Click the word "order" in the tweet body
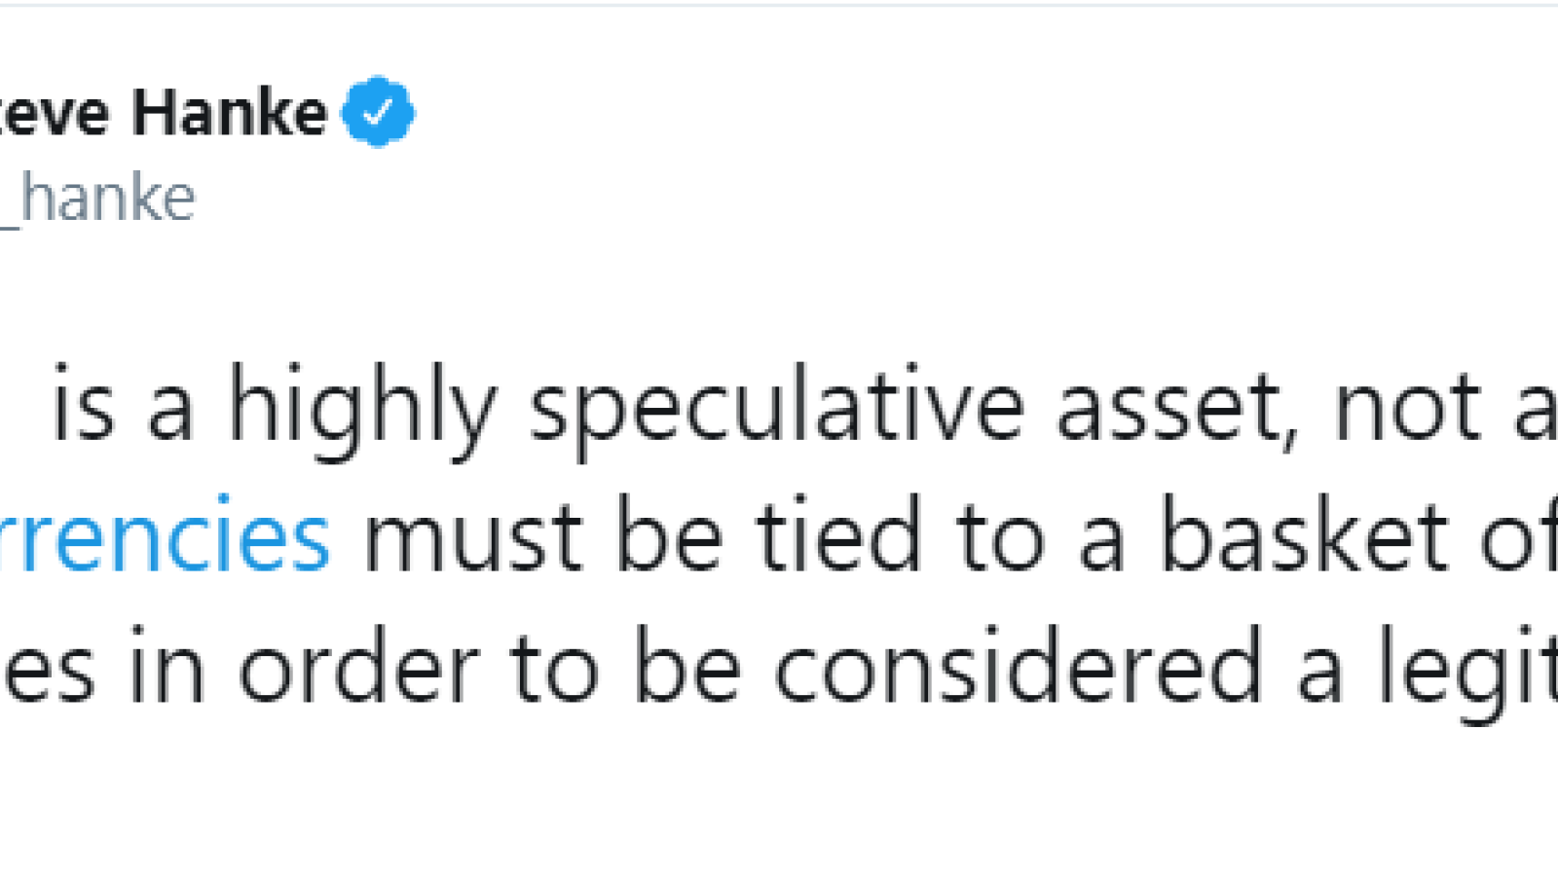This screenshot has width=1558, height=876. click(x=358, y=669)
